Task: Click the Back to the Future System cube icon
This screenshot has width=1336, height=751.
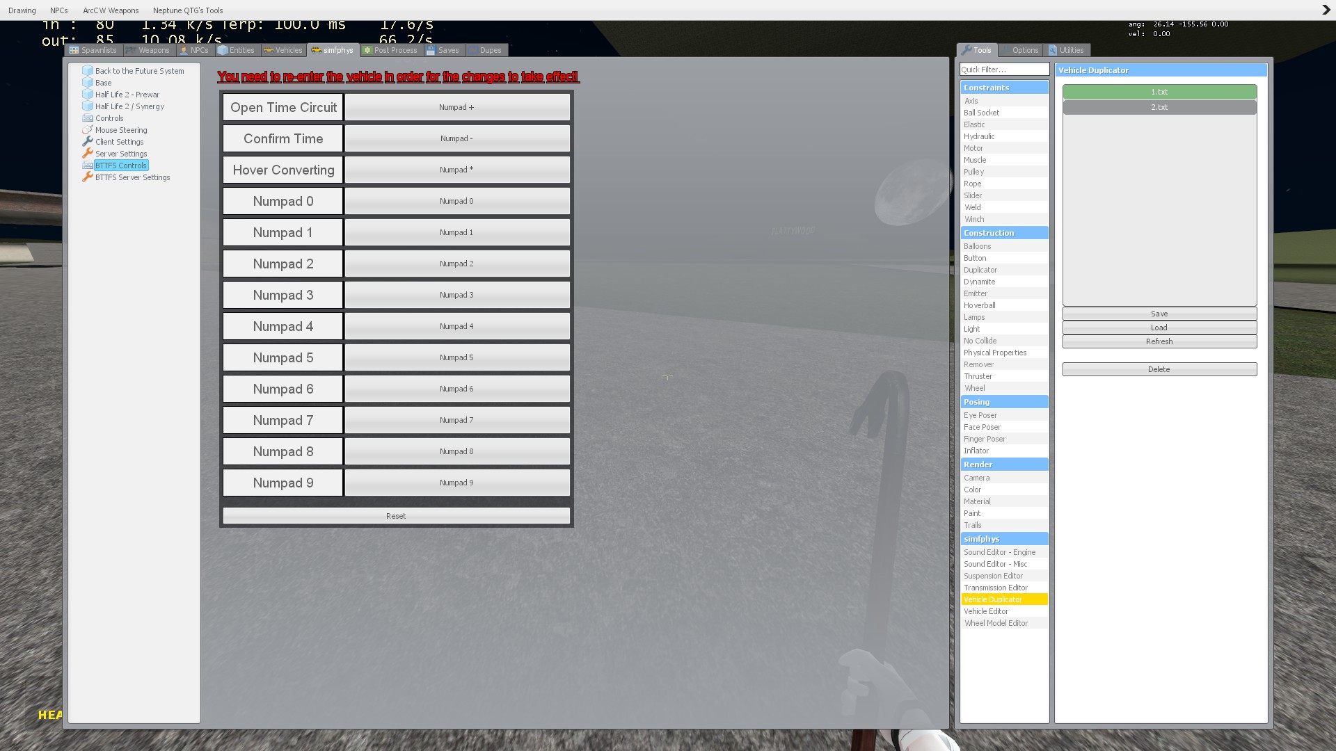Action: (88, 71)
